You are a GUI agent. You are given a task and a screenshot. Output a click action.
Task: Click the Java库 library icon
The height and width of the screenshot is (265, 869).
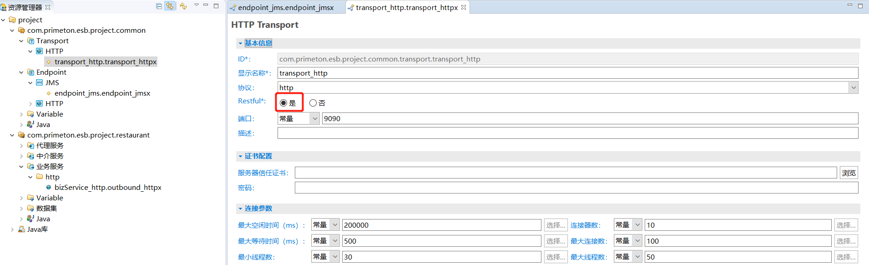[x=21, y=229]
